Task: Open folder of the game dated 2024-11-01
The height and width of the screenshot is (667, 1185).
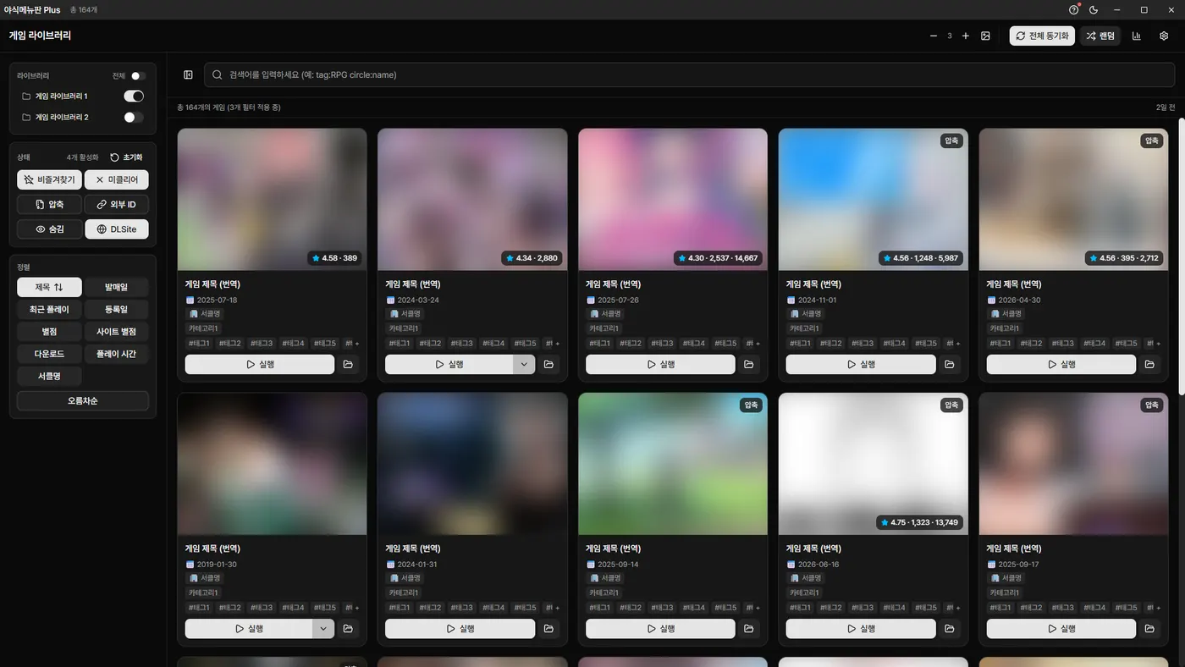Action: pyautogui.click(x=949, y=365)
